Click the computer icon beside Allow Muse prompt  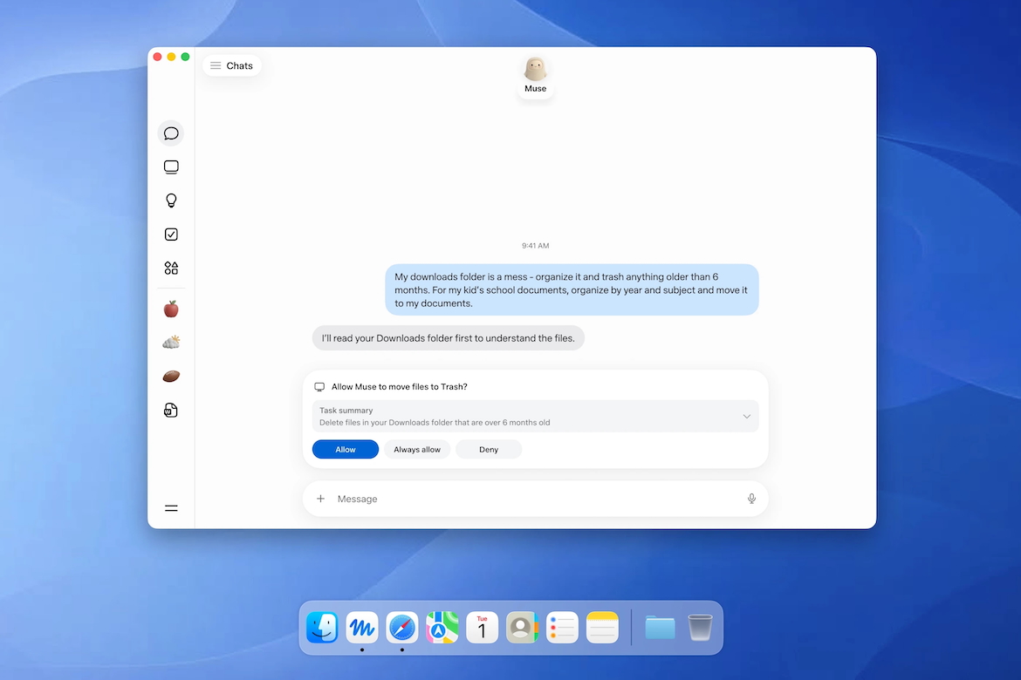click(x=319, y=387)
